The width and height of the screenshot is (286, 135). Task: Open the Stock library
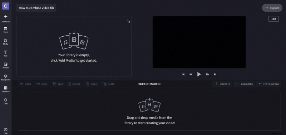[6, 30]
